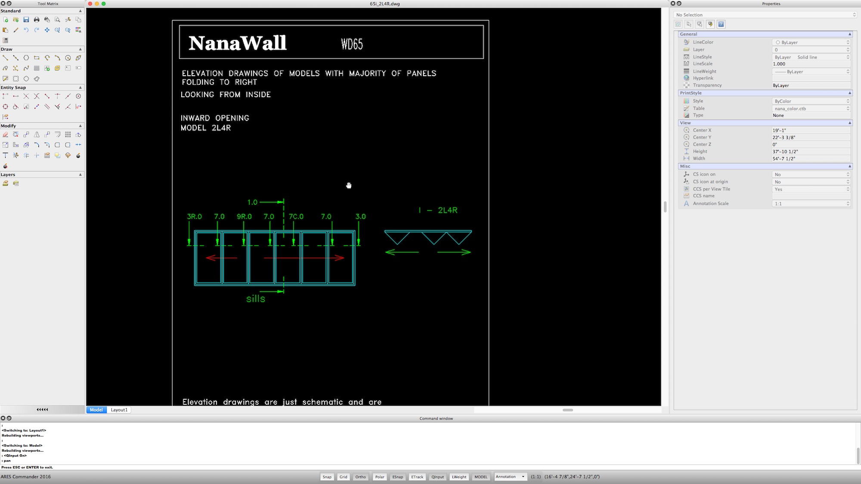Toggle the ESnap button
861x484 pixels.
click(397, 477)
